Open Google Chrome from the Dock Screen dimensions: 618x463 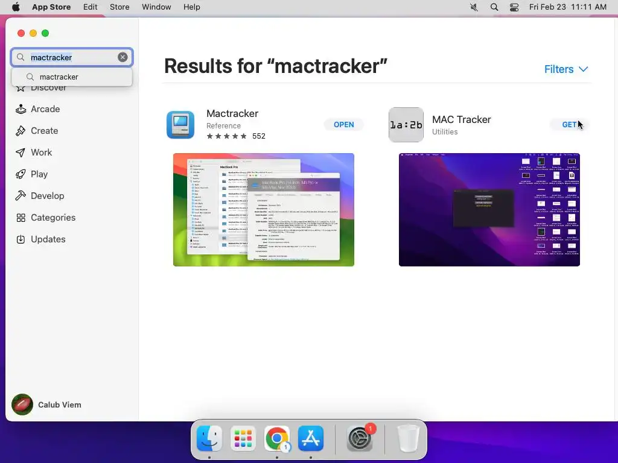[x=276, y=438]
